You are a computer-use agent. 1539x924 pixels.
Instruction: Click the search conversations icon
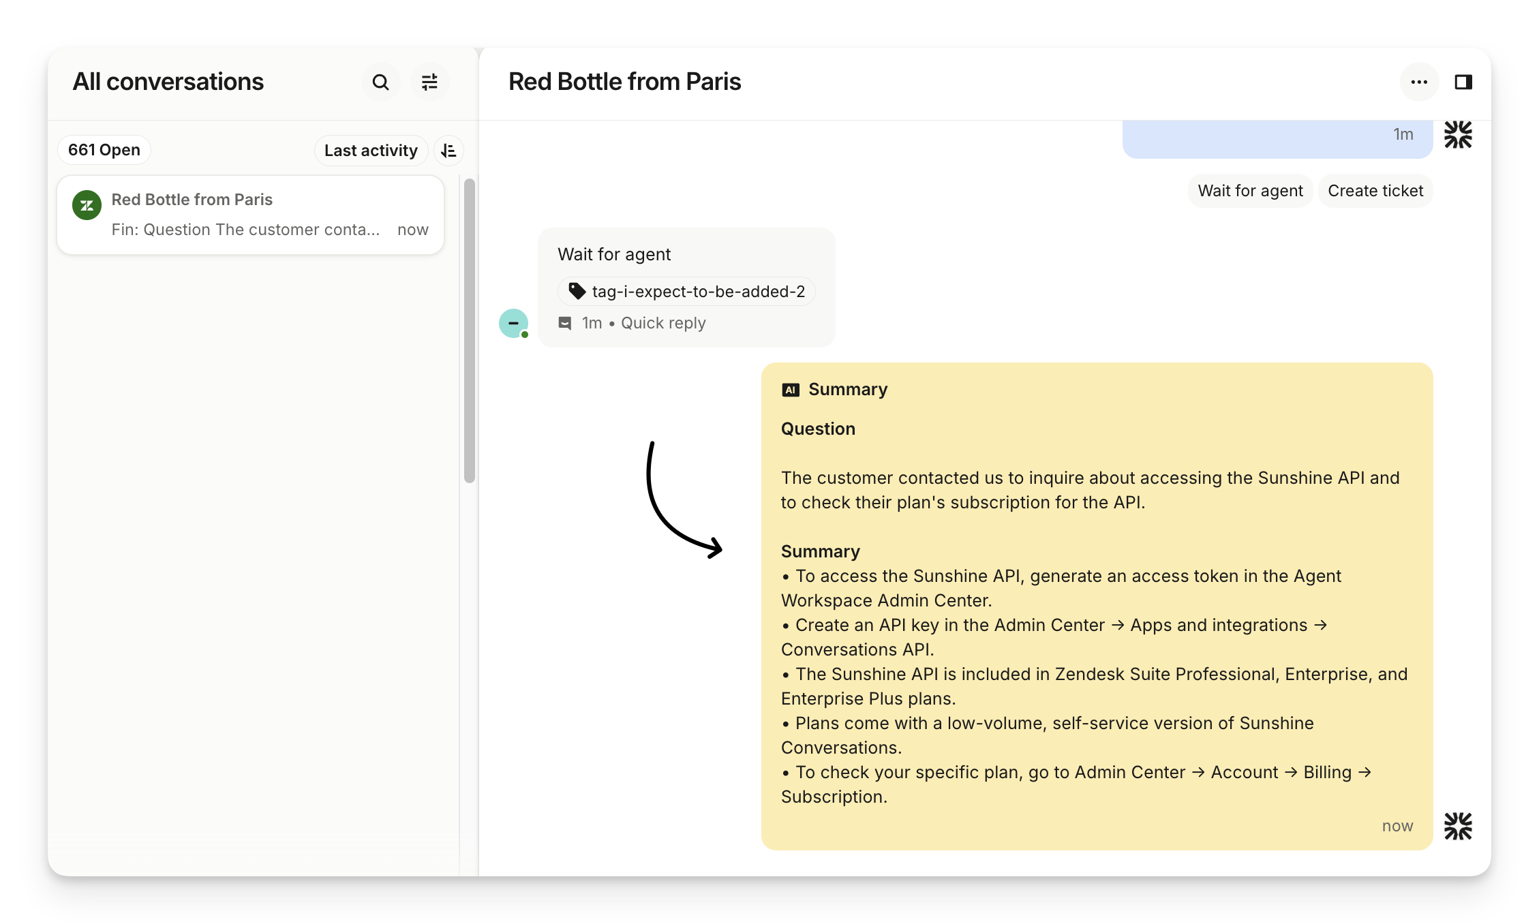[x=380, y=82]
